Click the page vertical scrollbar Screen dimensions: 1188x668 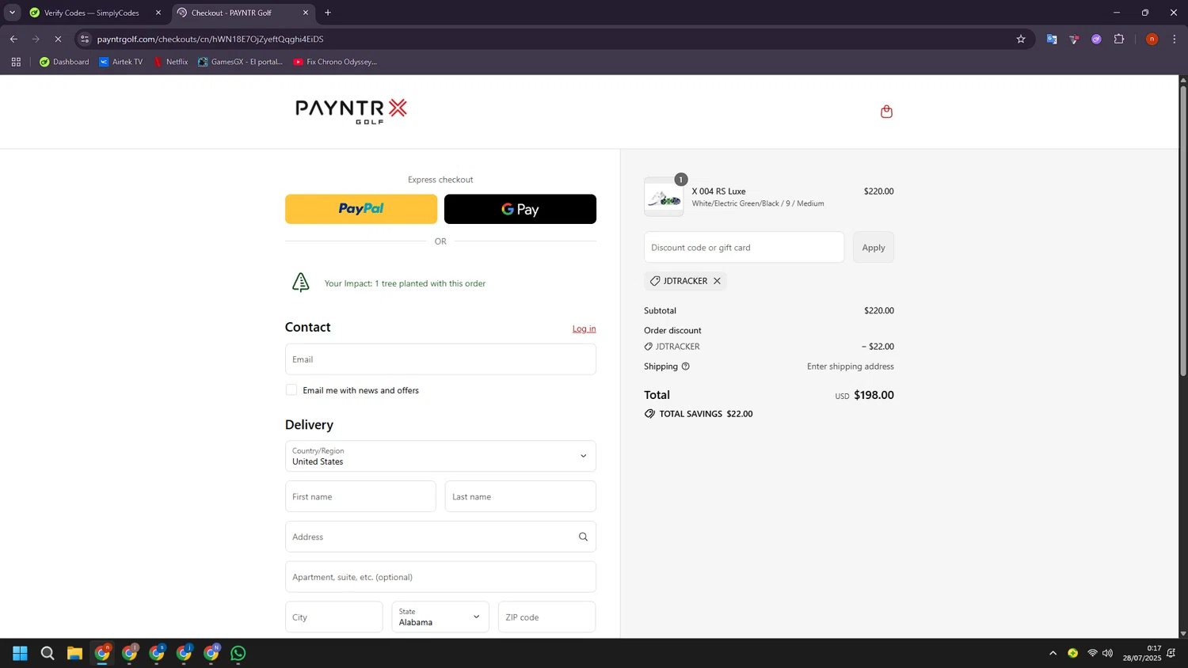[x=1183, y=230]
